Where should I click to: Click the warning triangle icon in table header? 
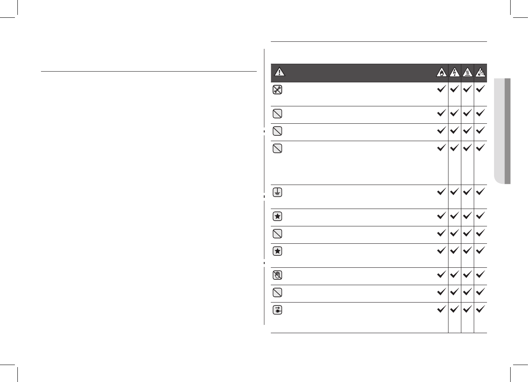280,72
